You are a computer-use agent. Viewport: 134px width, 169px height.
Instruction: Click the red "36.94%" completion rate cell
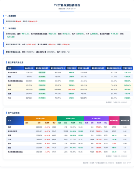click(x=47, y=144)
